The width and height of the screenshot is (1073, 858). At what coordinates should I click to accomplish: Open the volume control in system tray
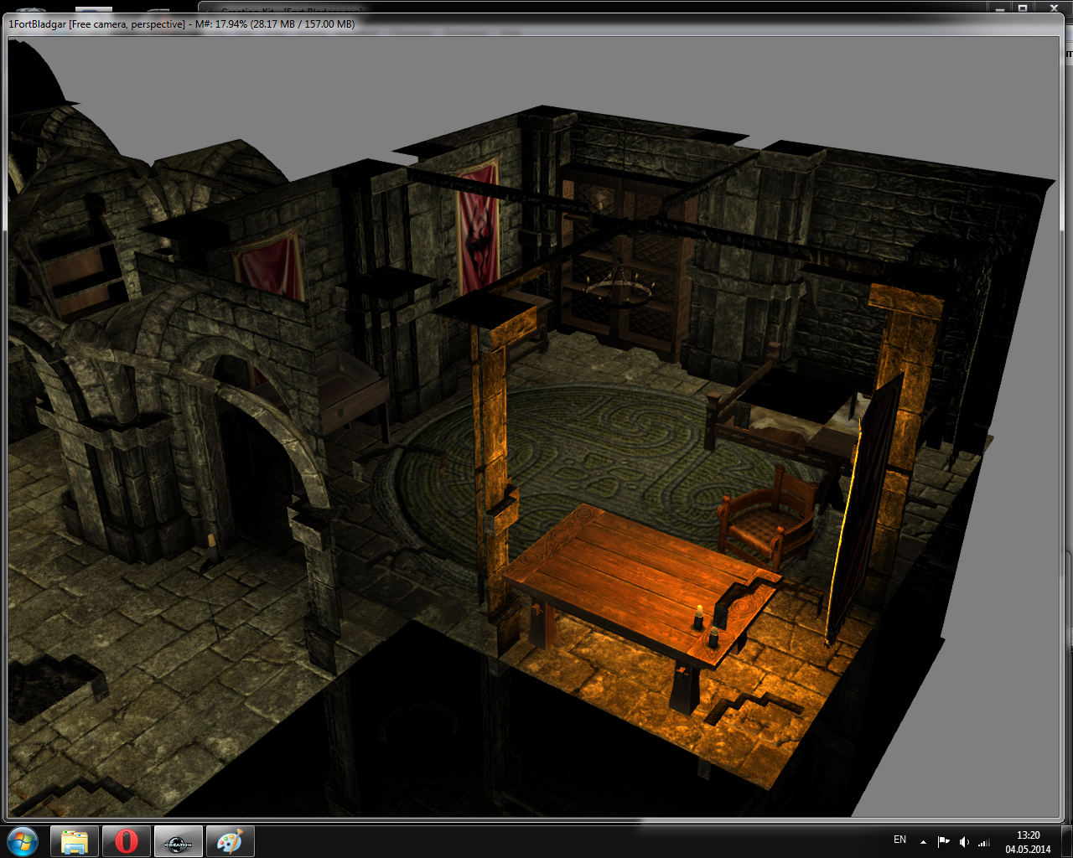pos(964,841)
